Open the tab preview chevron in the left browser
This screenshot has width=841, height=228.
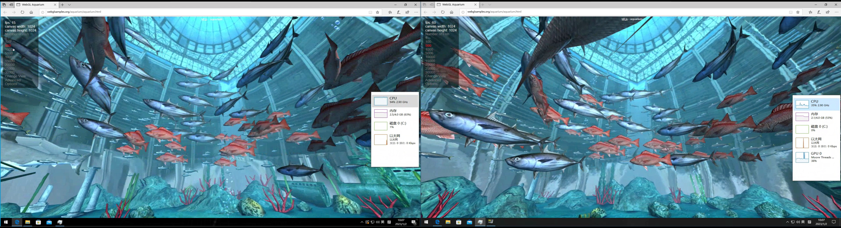(69, 5)
